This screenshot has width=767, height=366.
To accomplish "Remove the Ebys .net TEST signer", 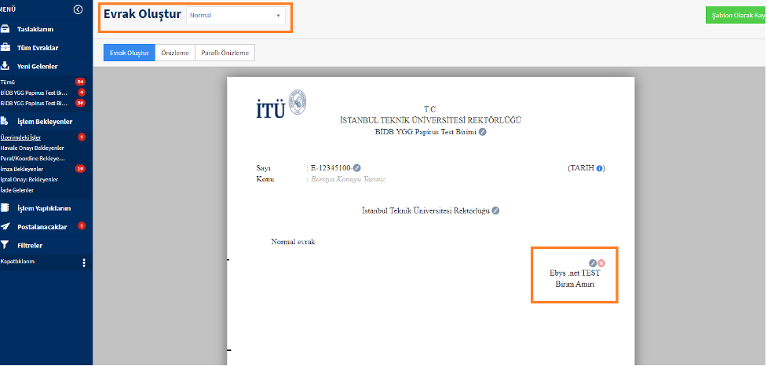I will [601, 263].
